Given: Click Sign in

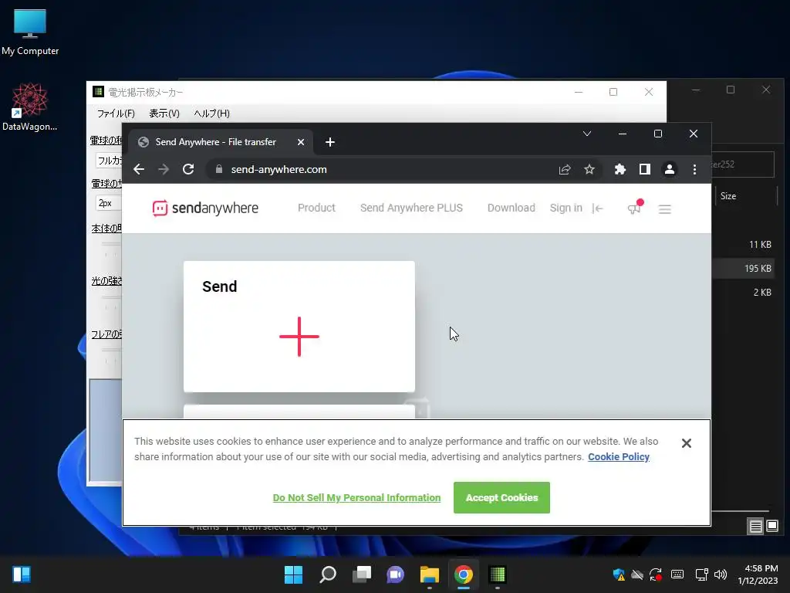Looking at the screenshot, I should click(x=565, y=208).
